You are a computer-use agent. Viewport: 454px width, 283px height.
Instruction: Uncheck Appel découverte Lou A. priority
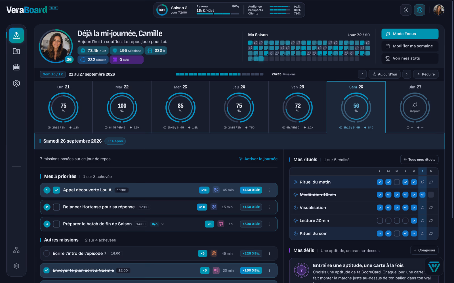coord(56,190)
